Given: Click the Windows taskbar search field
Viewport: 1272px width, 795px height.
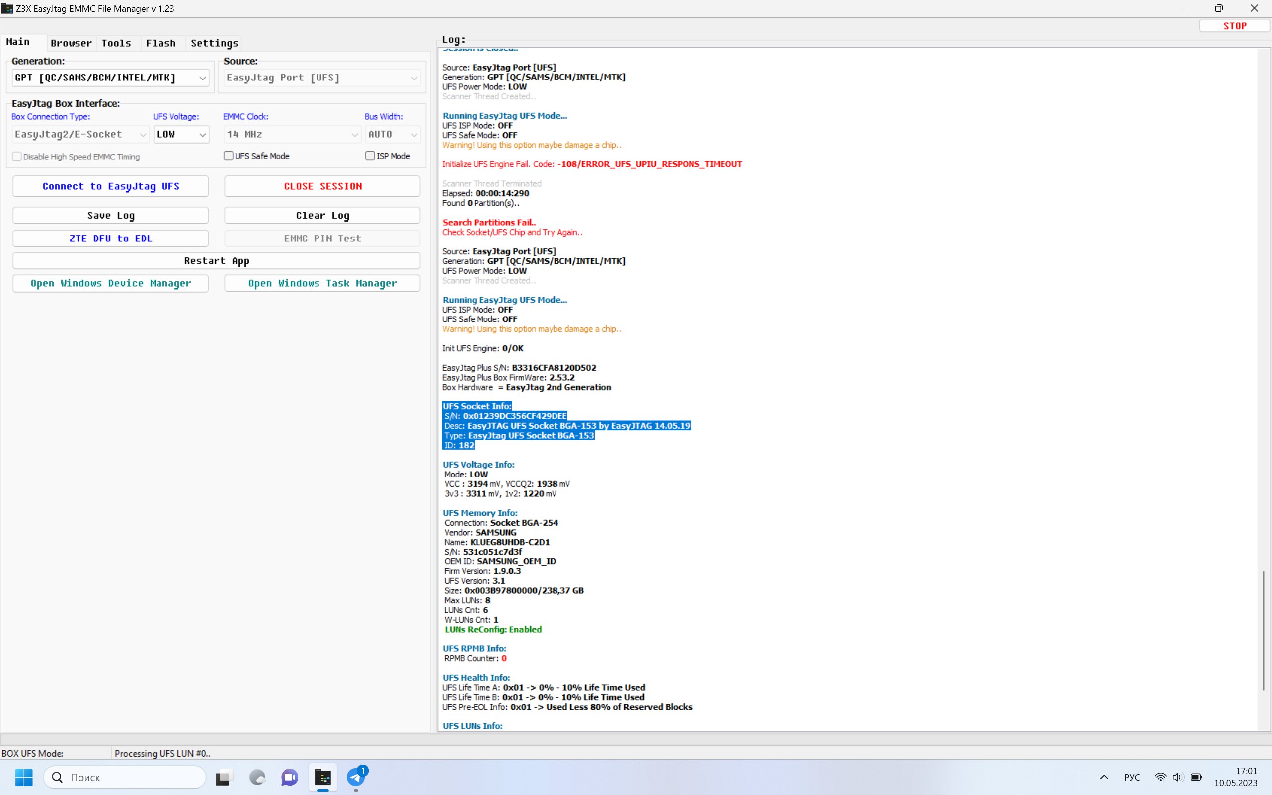Looking at the screenshot, I should point(125,777).
